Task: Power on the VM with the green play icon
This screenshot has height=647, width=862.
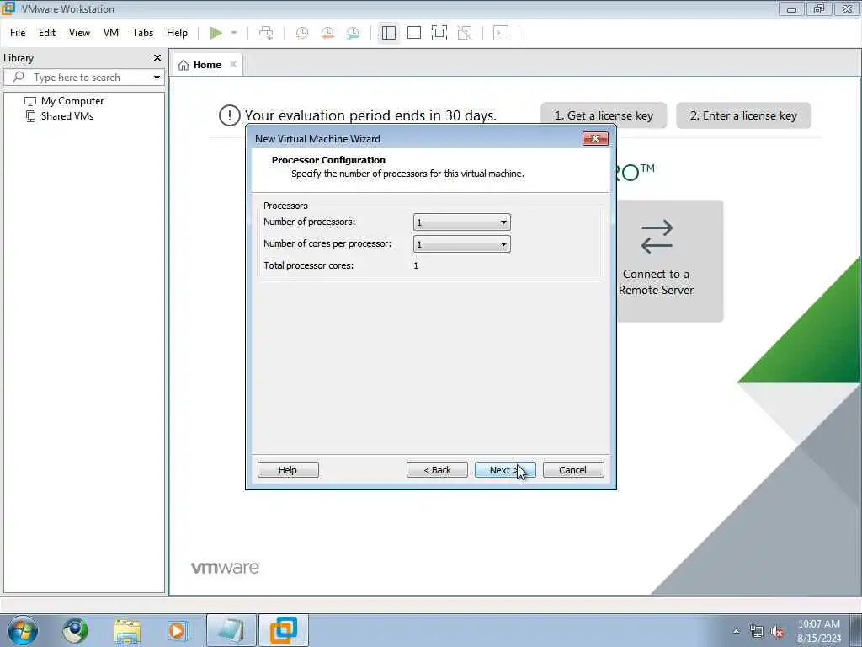Action: click(216, 33)
